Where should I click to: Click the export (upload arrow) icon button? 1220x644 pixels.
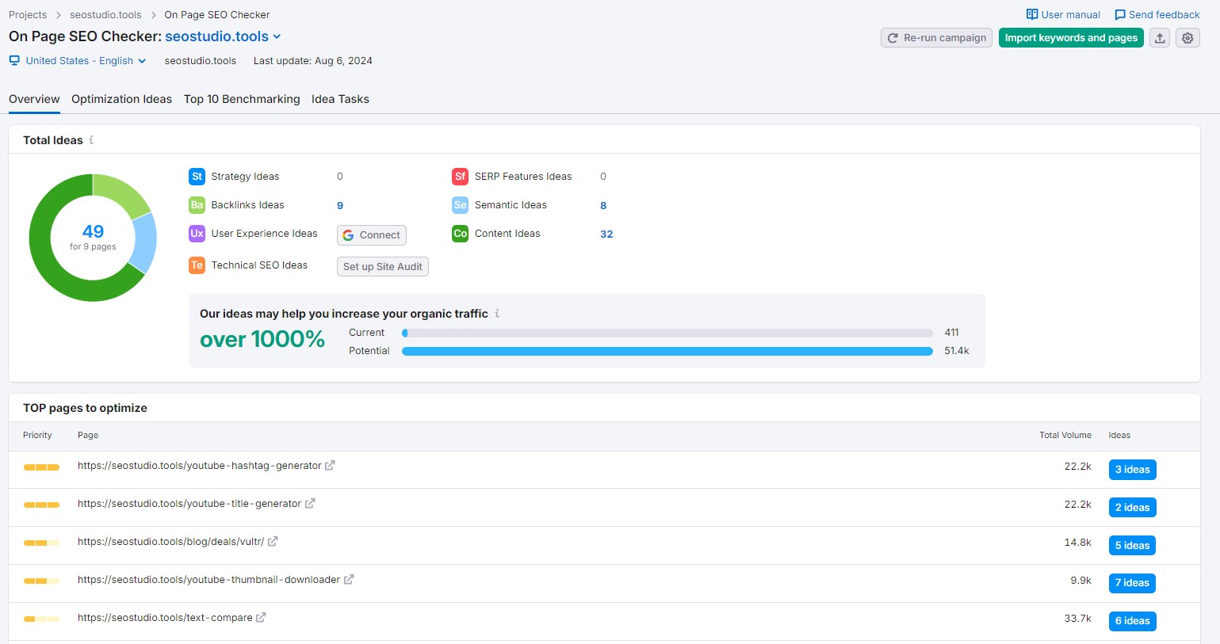tap(1160, 38)
